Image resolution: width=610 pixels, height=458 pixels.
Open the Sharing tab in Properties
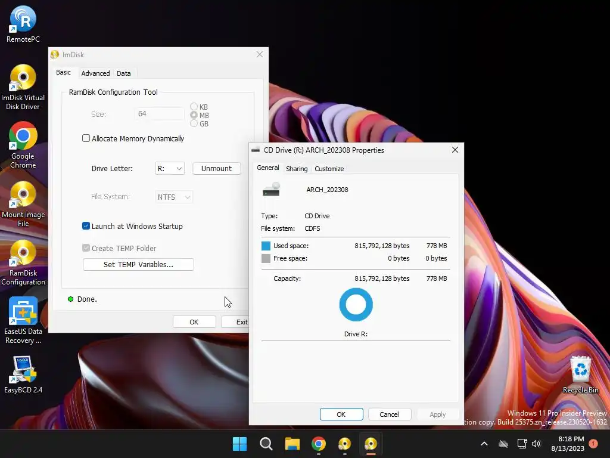coord(297,169)
